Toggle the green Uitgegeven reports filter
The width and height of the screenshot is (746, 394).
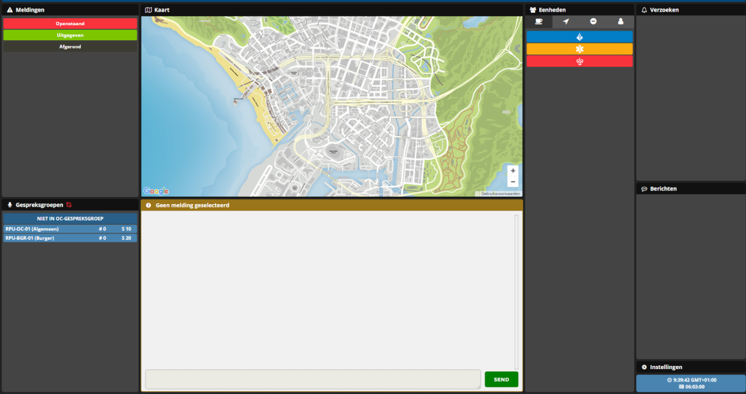click(x=70, y=35)
